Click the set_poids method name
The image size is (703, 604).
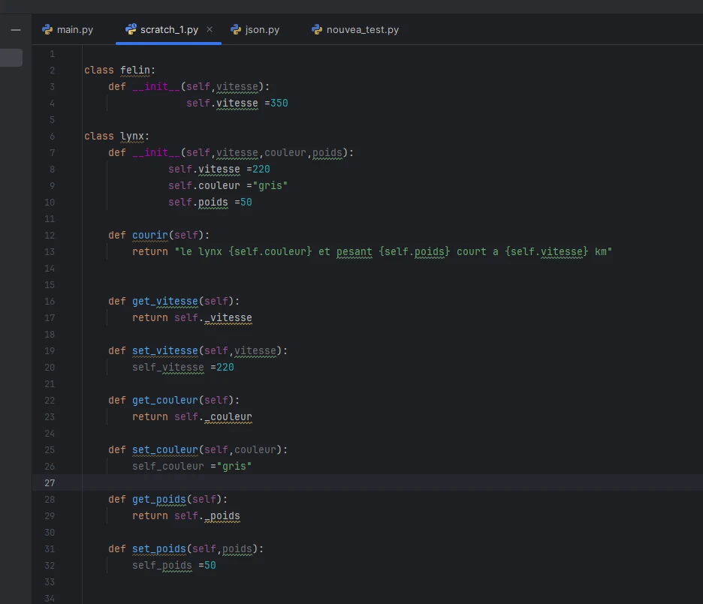pos(158,548)
